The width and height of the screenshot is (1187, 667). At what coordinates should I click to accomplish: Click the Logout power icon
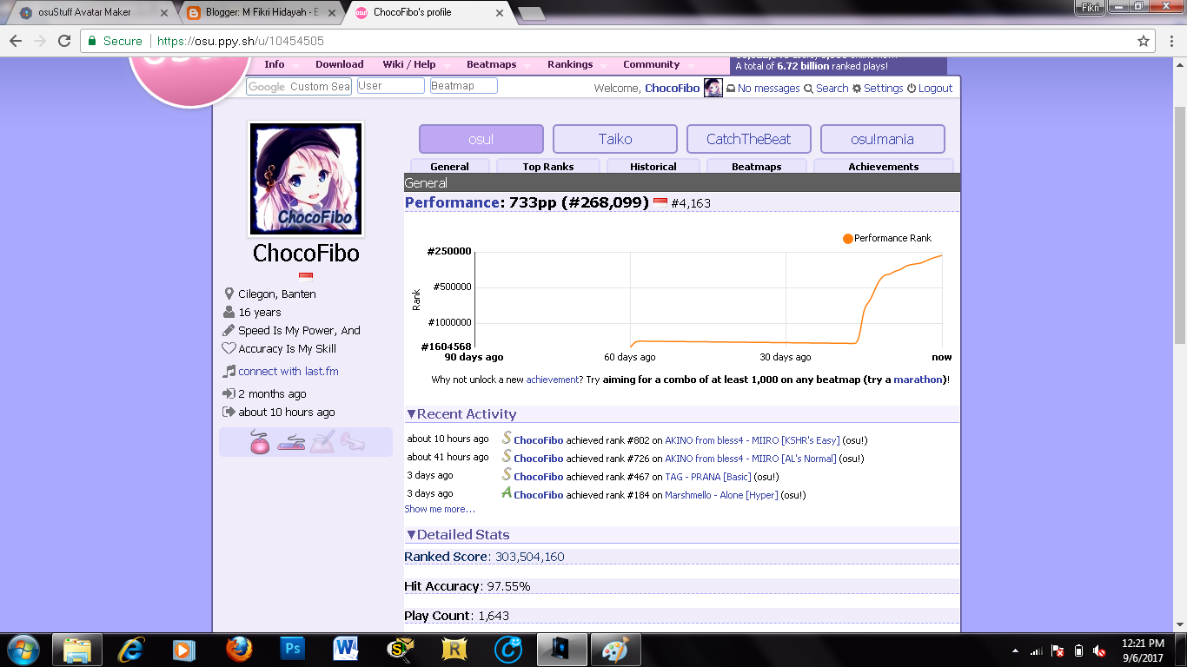pyautogui.click(x=912, y=88)
